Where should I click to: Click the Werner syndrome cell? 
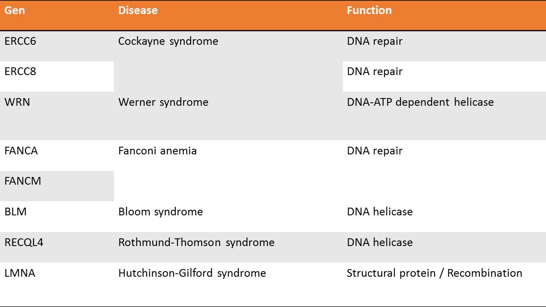[x=228, y=116]
